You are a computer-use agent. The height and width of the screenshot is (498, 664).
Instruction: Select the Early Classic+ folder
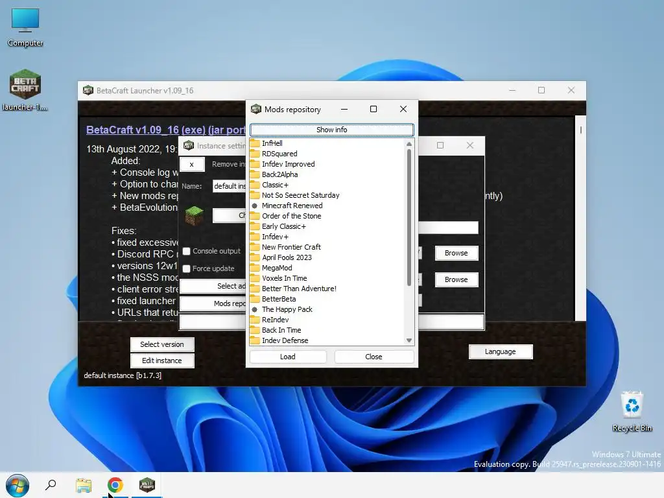click(x=278, y=226)
